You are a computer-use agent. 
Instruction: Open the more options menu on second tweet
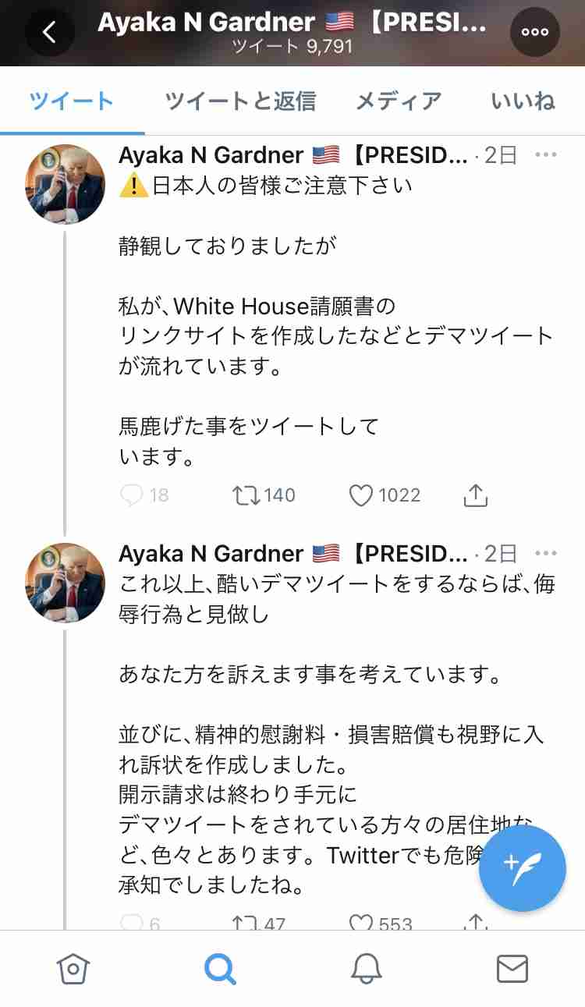[545, 552]
